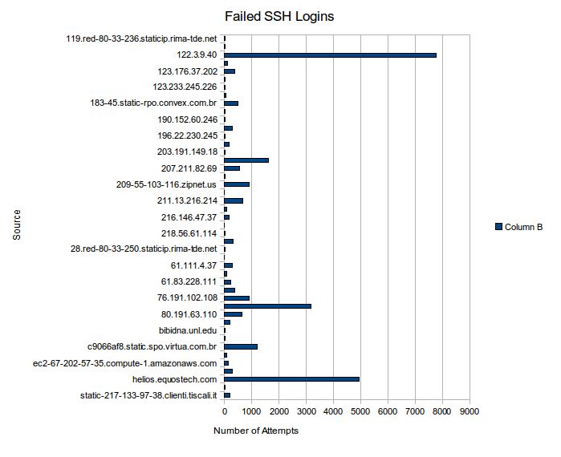This screenshot has width=561, height=457.
Task: Click the 203.191.149.18 label
Action: 187,152
